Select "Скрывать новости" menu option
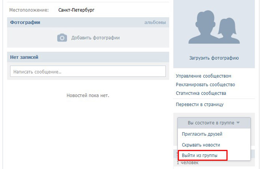This screenshot has width=268, height=169. tap(201, 145)
